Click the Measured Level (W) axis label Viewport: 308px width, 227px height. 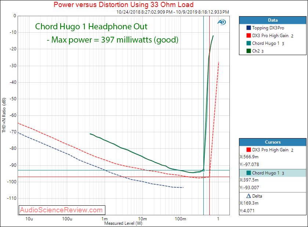click(123, 223)
